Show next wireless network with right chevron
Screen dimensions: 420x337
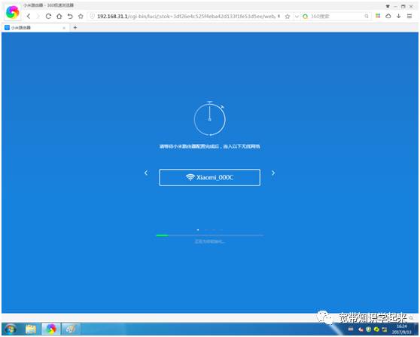click(273, 173)
